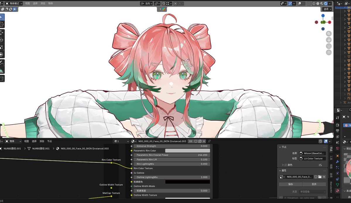351x203 pixels.
Task: Click the 保存 button
Action: click(x=291, y=184)
